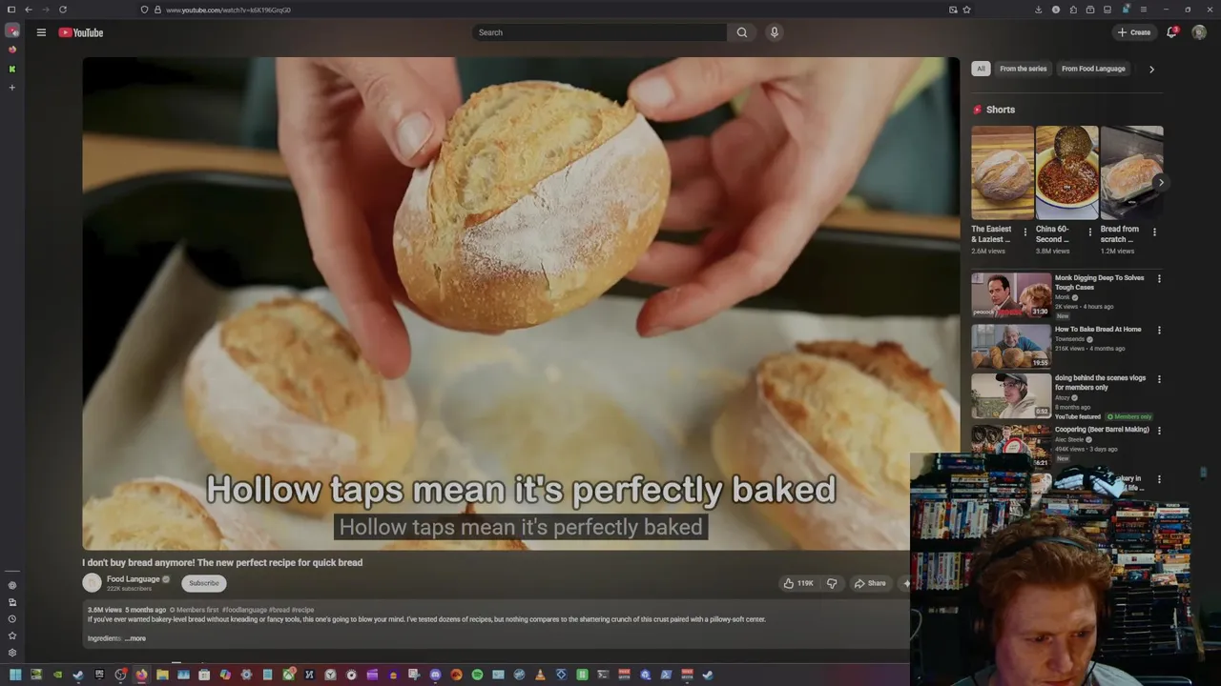Open Food Language channel name
The image size is (1221, 686).
(133, 579)
